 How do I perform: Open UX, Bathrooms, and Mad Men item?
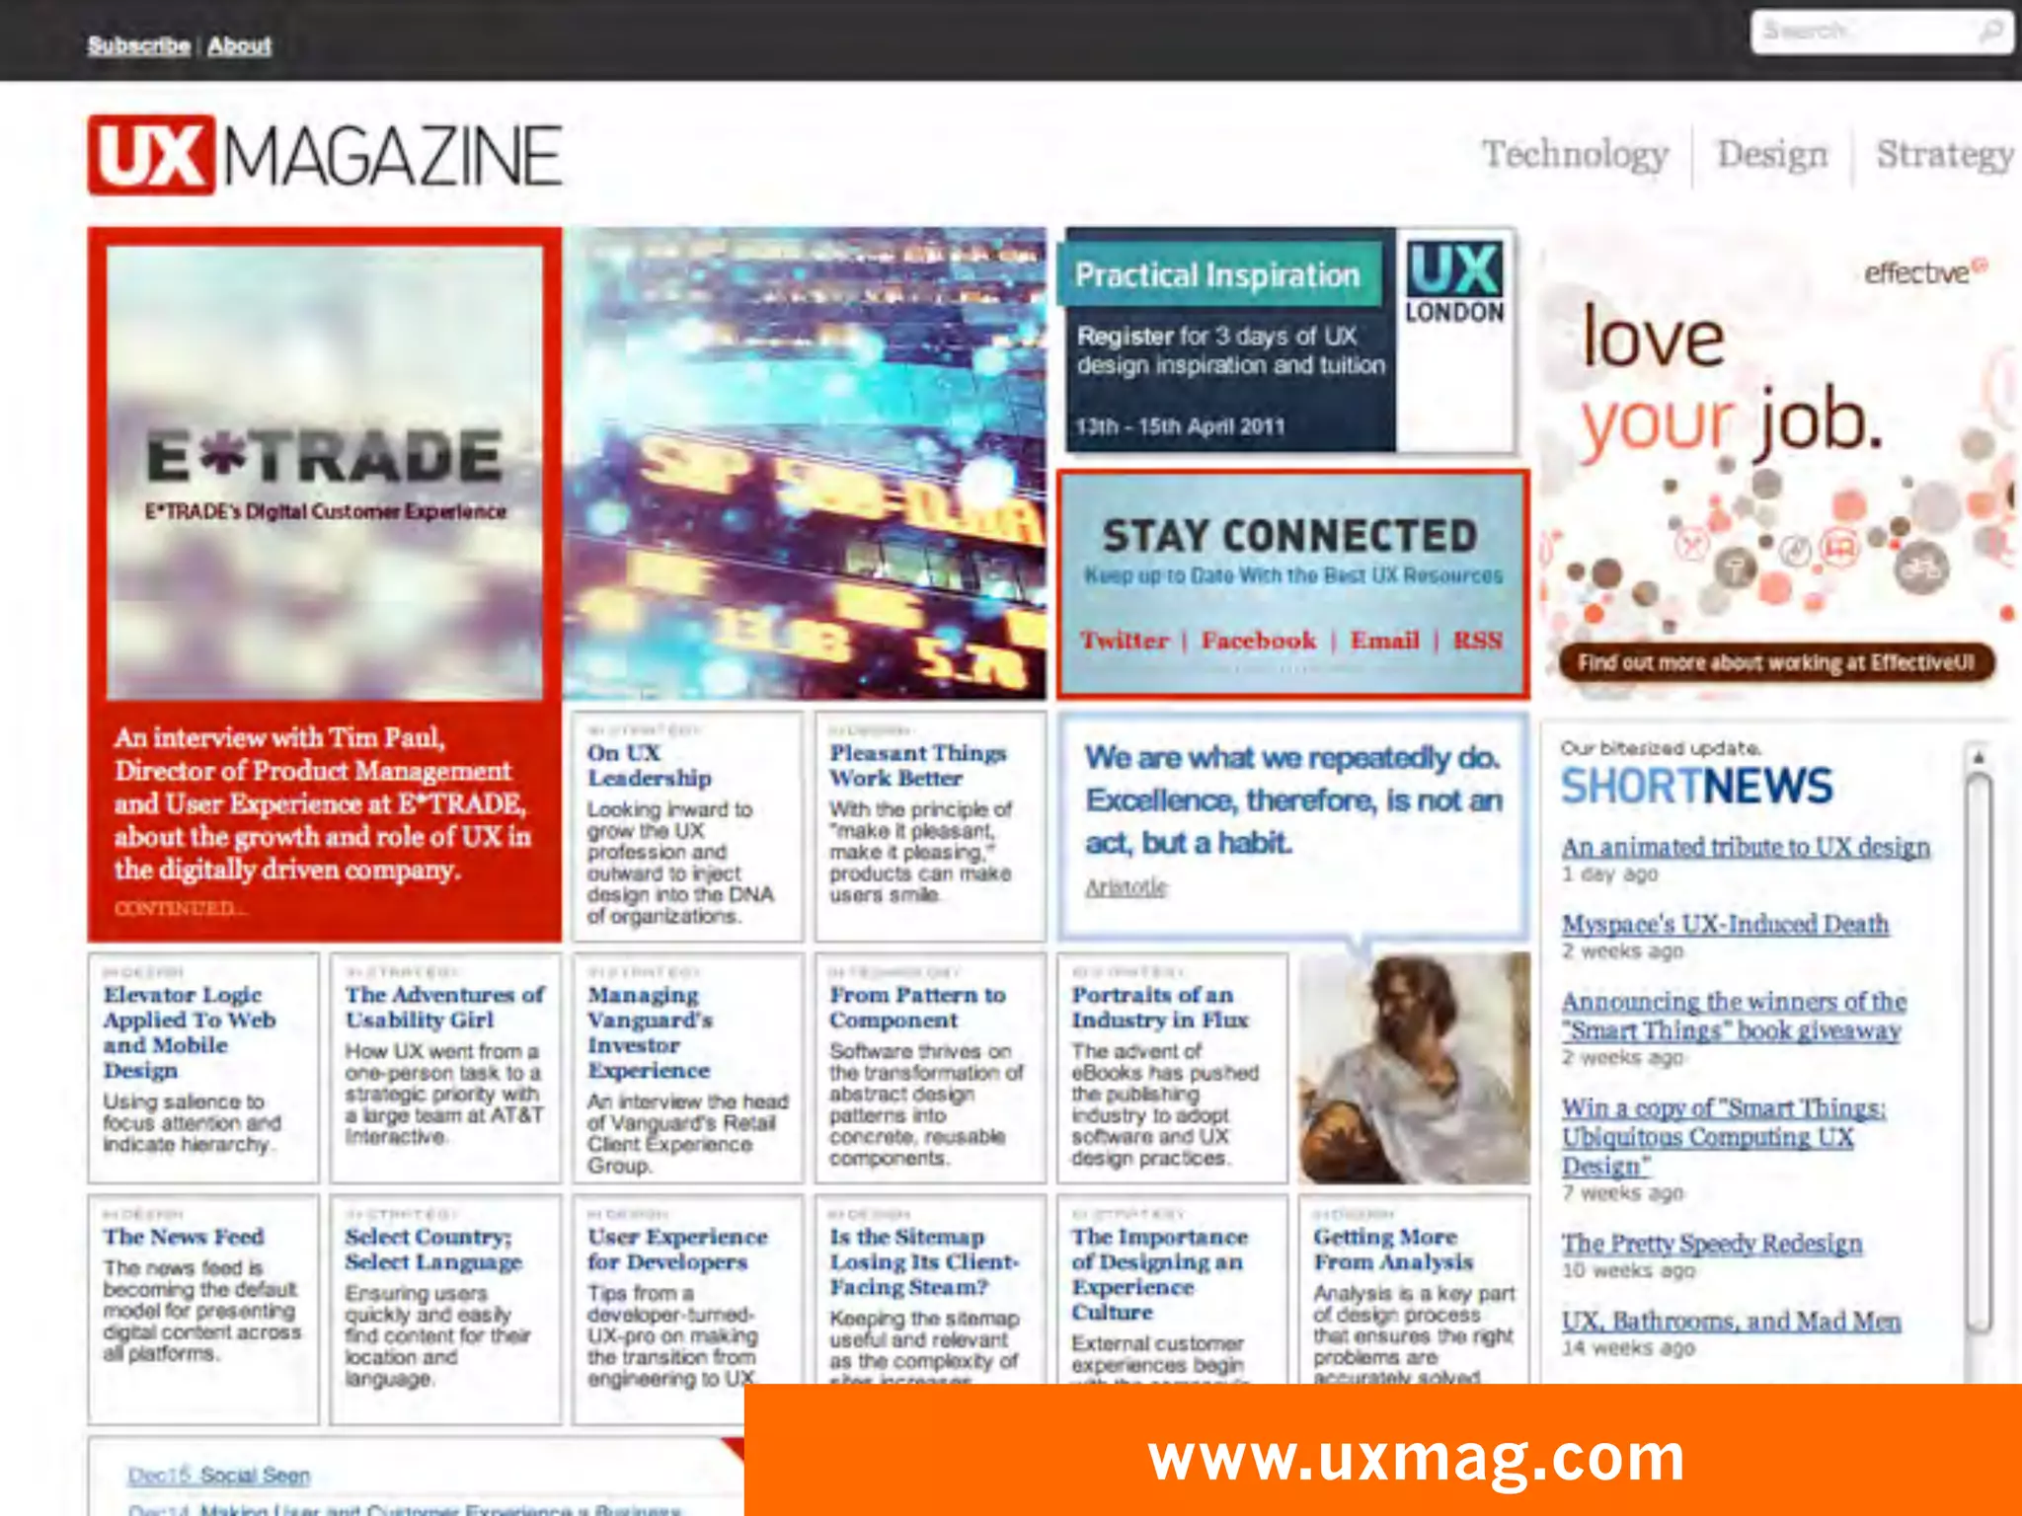1731,1322
